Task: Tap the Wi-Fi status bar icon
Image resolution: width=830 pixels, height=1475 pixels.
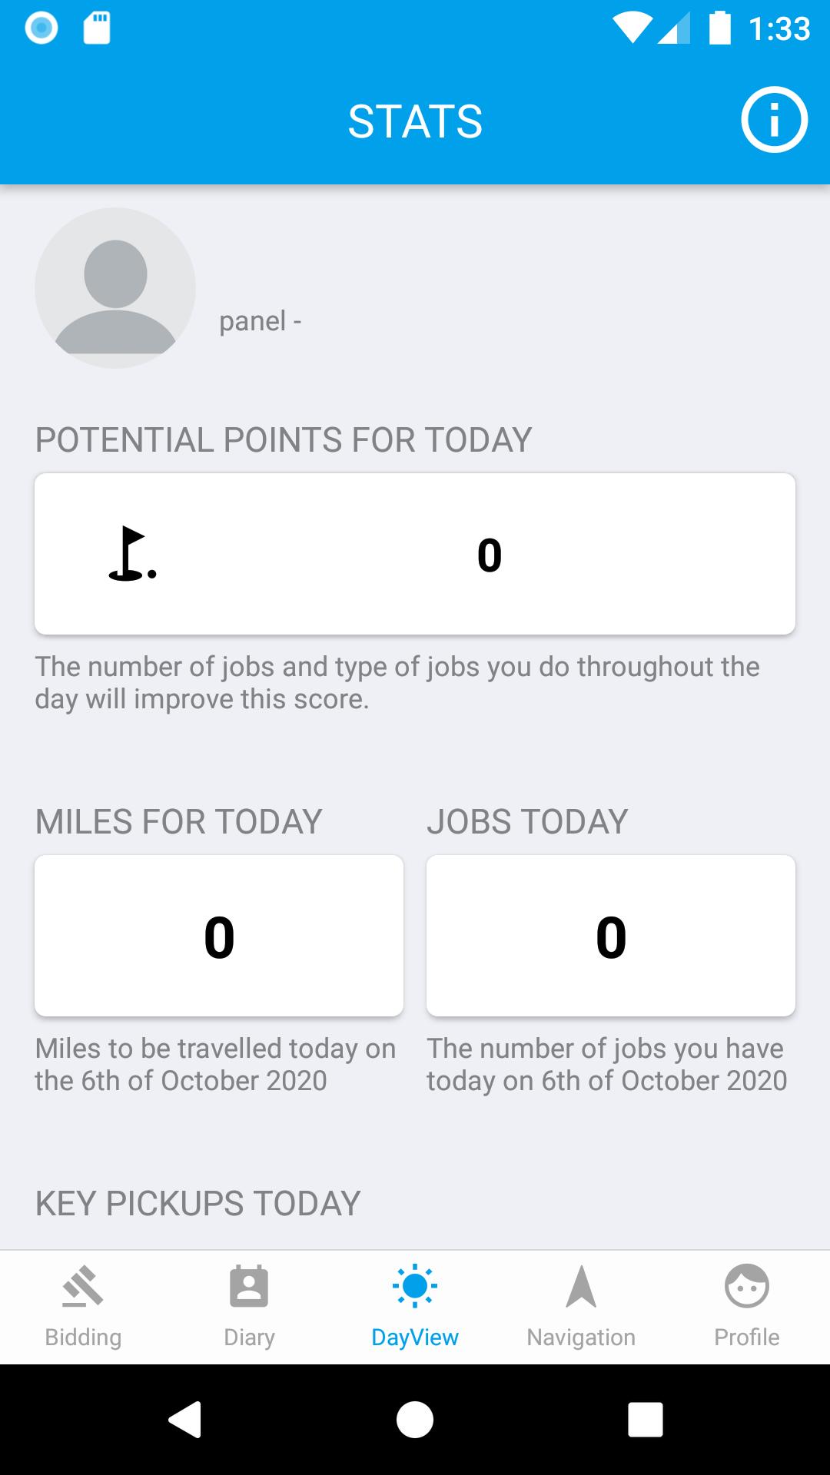Action: [x=633, y=28]
